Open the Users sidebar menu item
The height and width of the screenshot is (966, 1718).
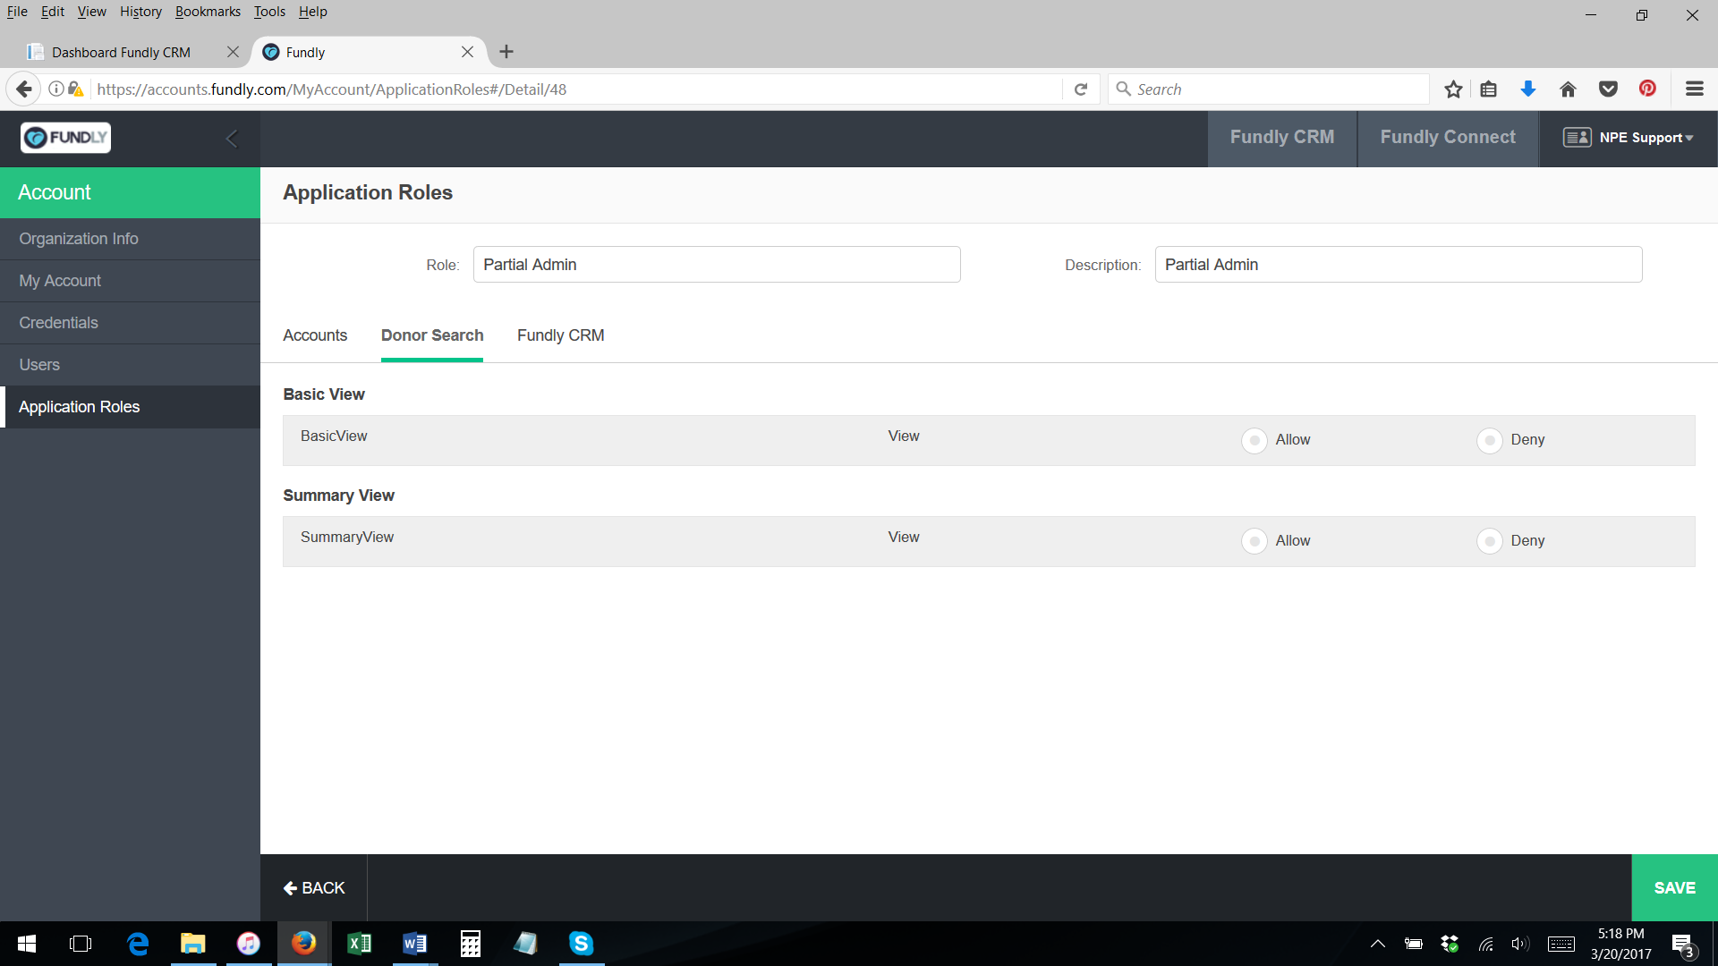39,365
